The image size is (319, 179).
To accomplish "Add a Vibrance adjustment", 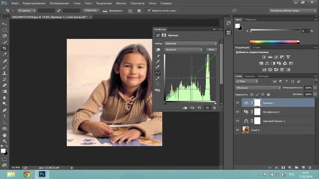I will pos(288,57).
